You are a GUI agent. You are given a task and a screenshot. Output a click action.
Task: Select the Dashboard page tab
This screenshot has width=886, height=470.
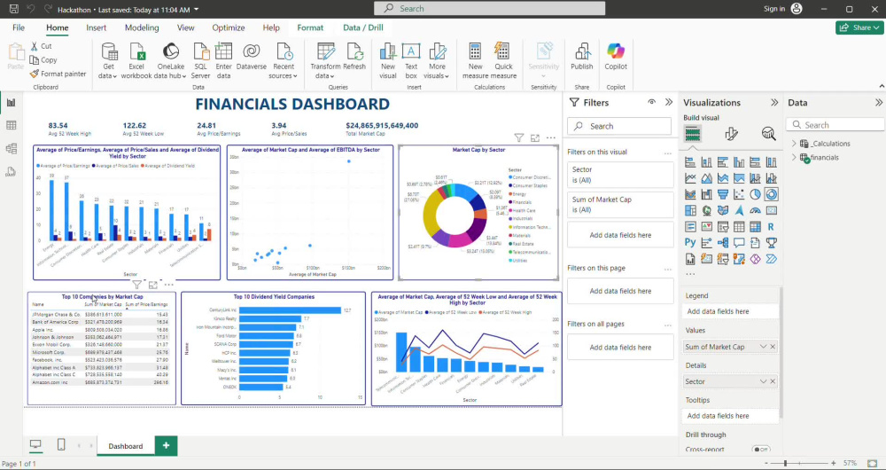click(126, 446)
